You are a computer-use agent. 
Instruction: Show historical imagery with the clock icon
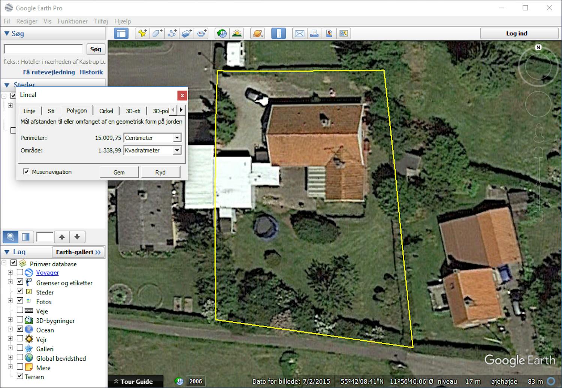[222, 34]
